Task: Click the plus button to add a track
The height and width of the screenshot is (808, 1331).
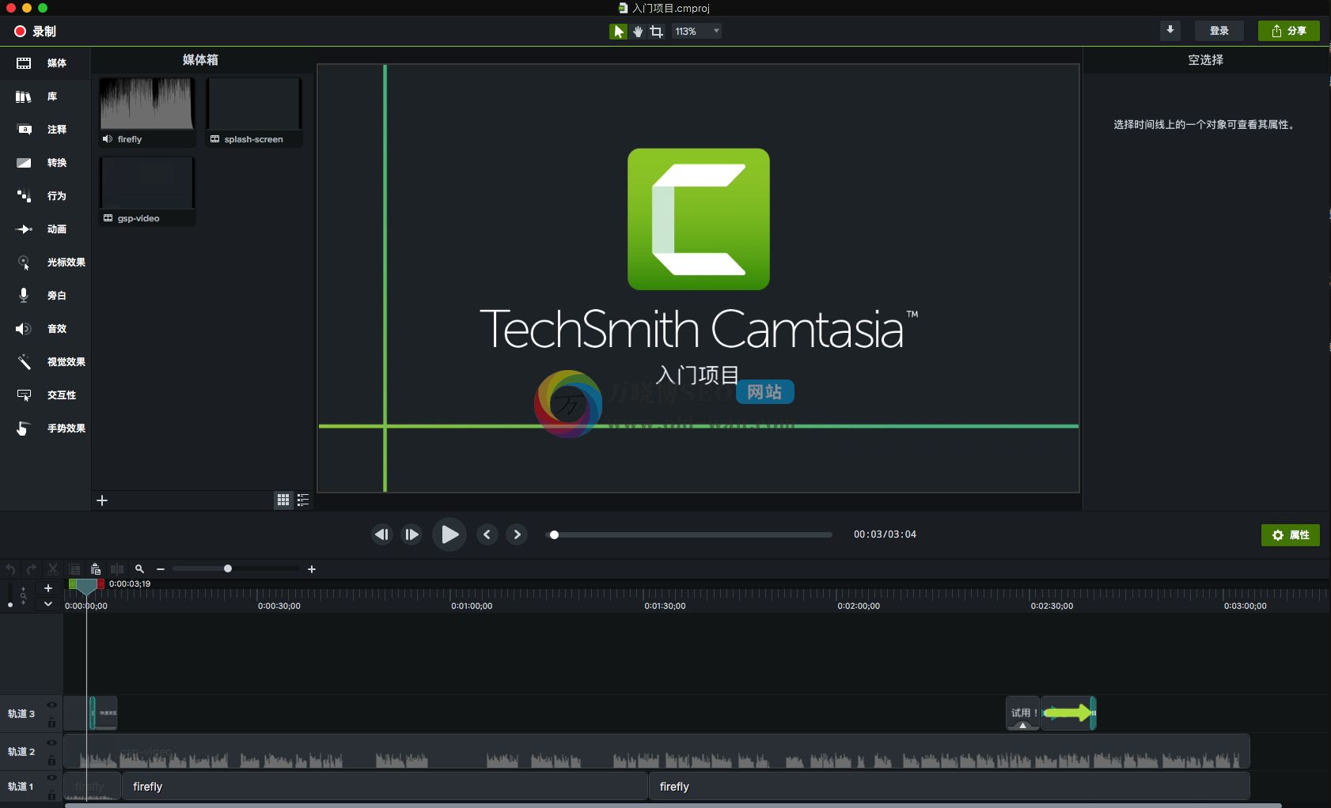Action: click(48, 588)
